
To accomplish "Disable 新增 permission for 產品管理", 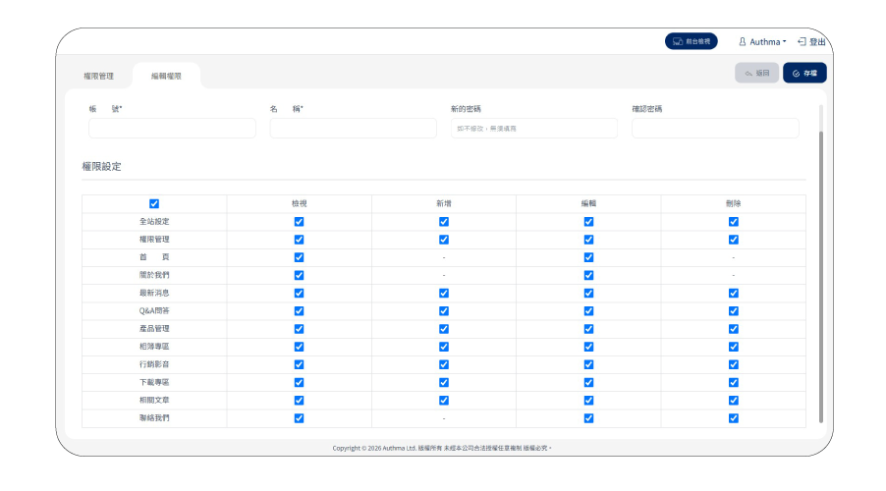I will [x=444, y=329].
